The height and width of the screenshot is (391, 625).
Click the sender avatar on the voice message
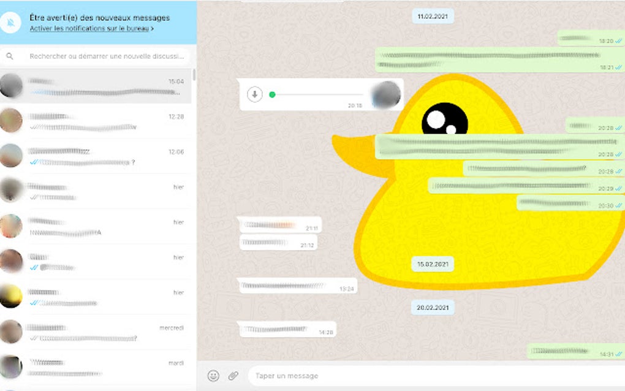coord(385,94)
